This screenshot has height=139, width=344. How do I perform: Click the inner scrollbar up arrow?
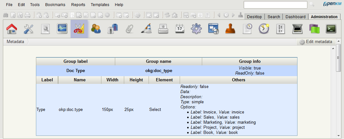pos(333,48)
